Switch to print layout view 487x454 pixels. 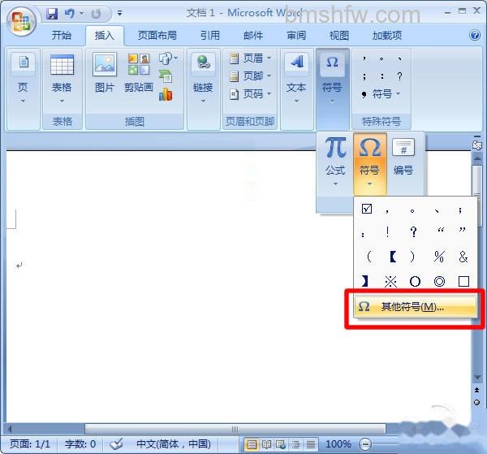click(252, 444)
